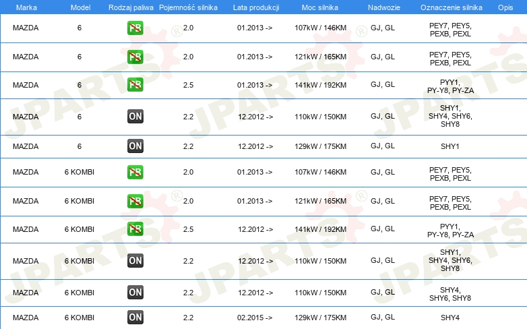Select 107kW / 146KM in the 6 KOMBI row
Screen dimensions: 527x329
click(320, 172)
